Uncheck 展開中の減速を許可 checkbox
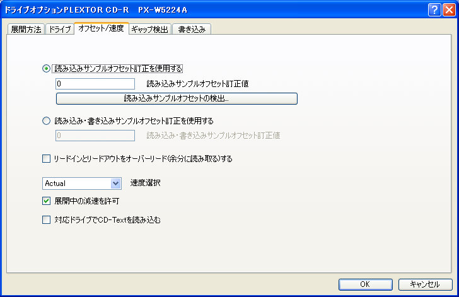Screen dimensions: 459x297 pos(46,201)
